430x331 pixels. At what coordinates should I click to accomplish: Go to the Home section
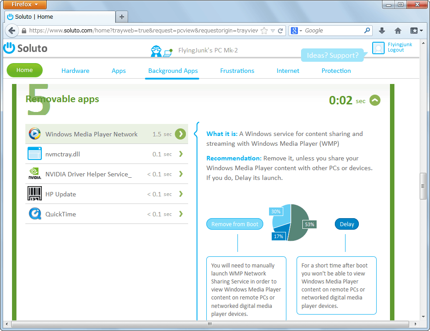pos(25,70)
